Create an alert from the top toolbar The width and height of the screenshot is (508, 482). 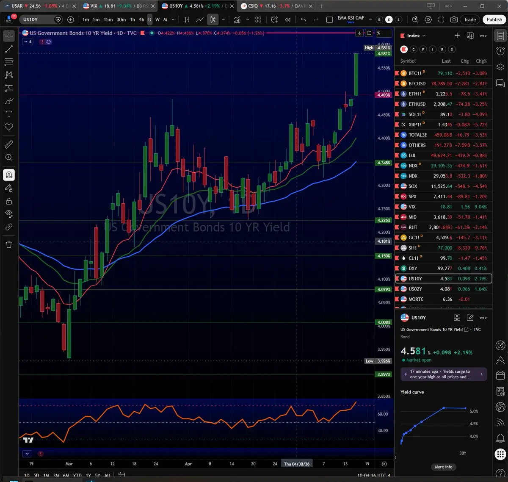[274, 19]
